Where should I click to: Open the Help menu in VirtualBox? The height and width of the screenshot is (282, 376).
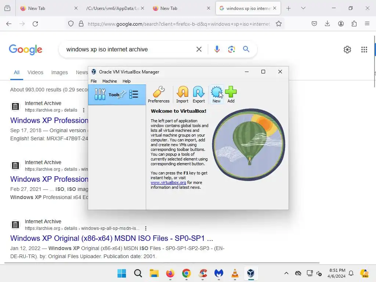point(126,81)
